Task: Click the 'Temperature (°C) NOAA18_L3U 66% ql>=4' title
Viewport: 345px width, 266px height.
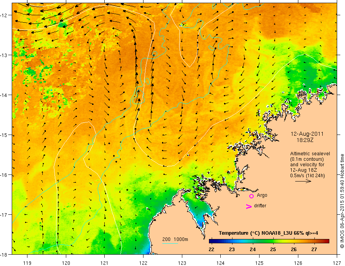Action: (268, 233)
